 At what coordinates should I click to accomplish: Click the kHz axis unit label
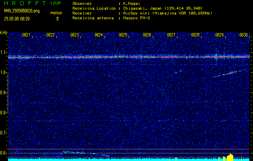(4, 33)
